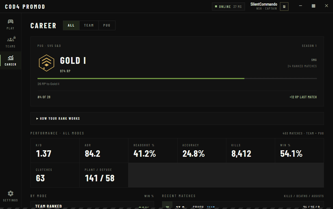Viewport: 333px width, 209px height.
Task: Click the RECENT MATCHES heading
Action: pyautogui.click(x=179, y=196)
